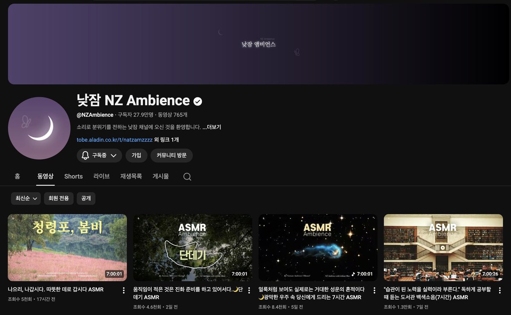Image resolution: width=511 pixels, height=315 pixels.
Task: Filter videos by 회원 전용
Action: click(59, 198)
